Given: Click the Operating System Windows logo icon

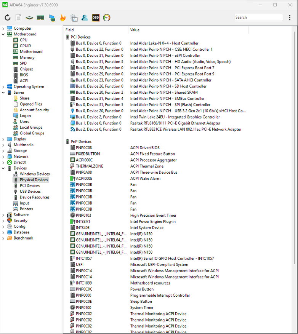Looking at the screenshot, I should pyautogui.click(x=10, y=86).
